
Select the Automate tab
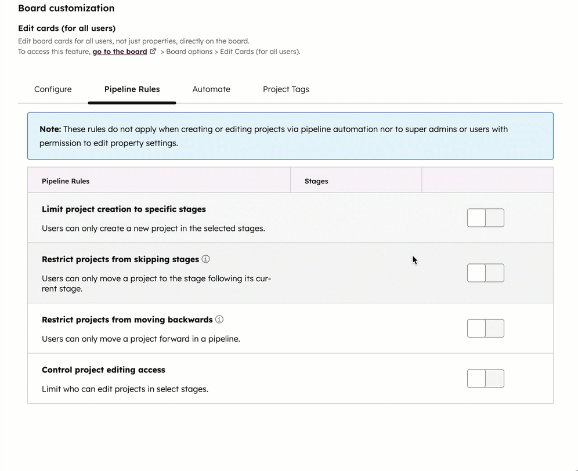pyautogui.click(x=211, y=89)
